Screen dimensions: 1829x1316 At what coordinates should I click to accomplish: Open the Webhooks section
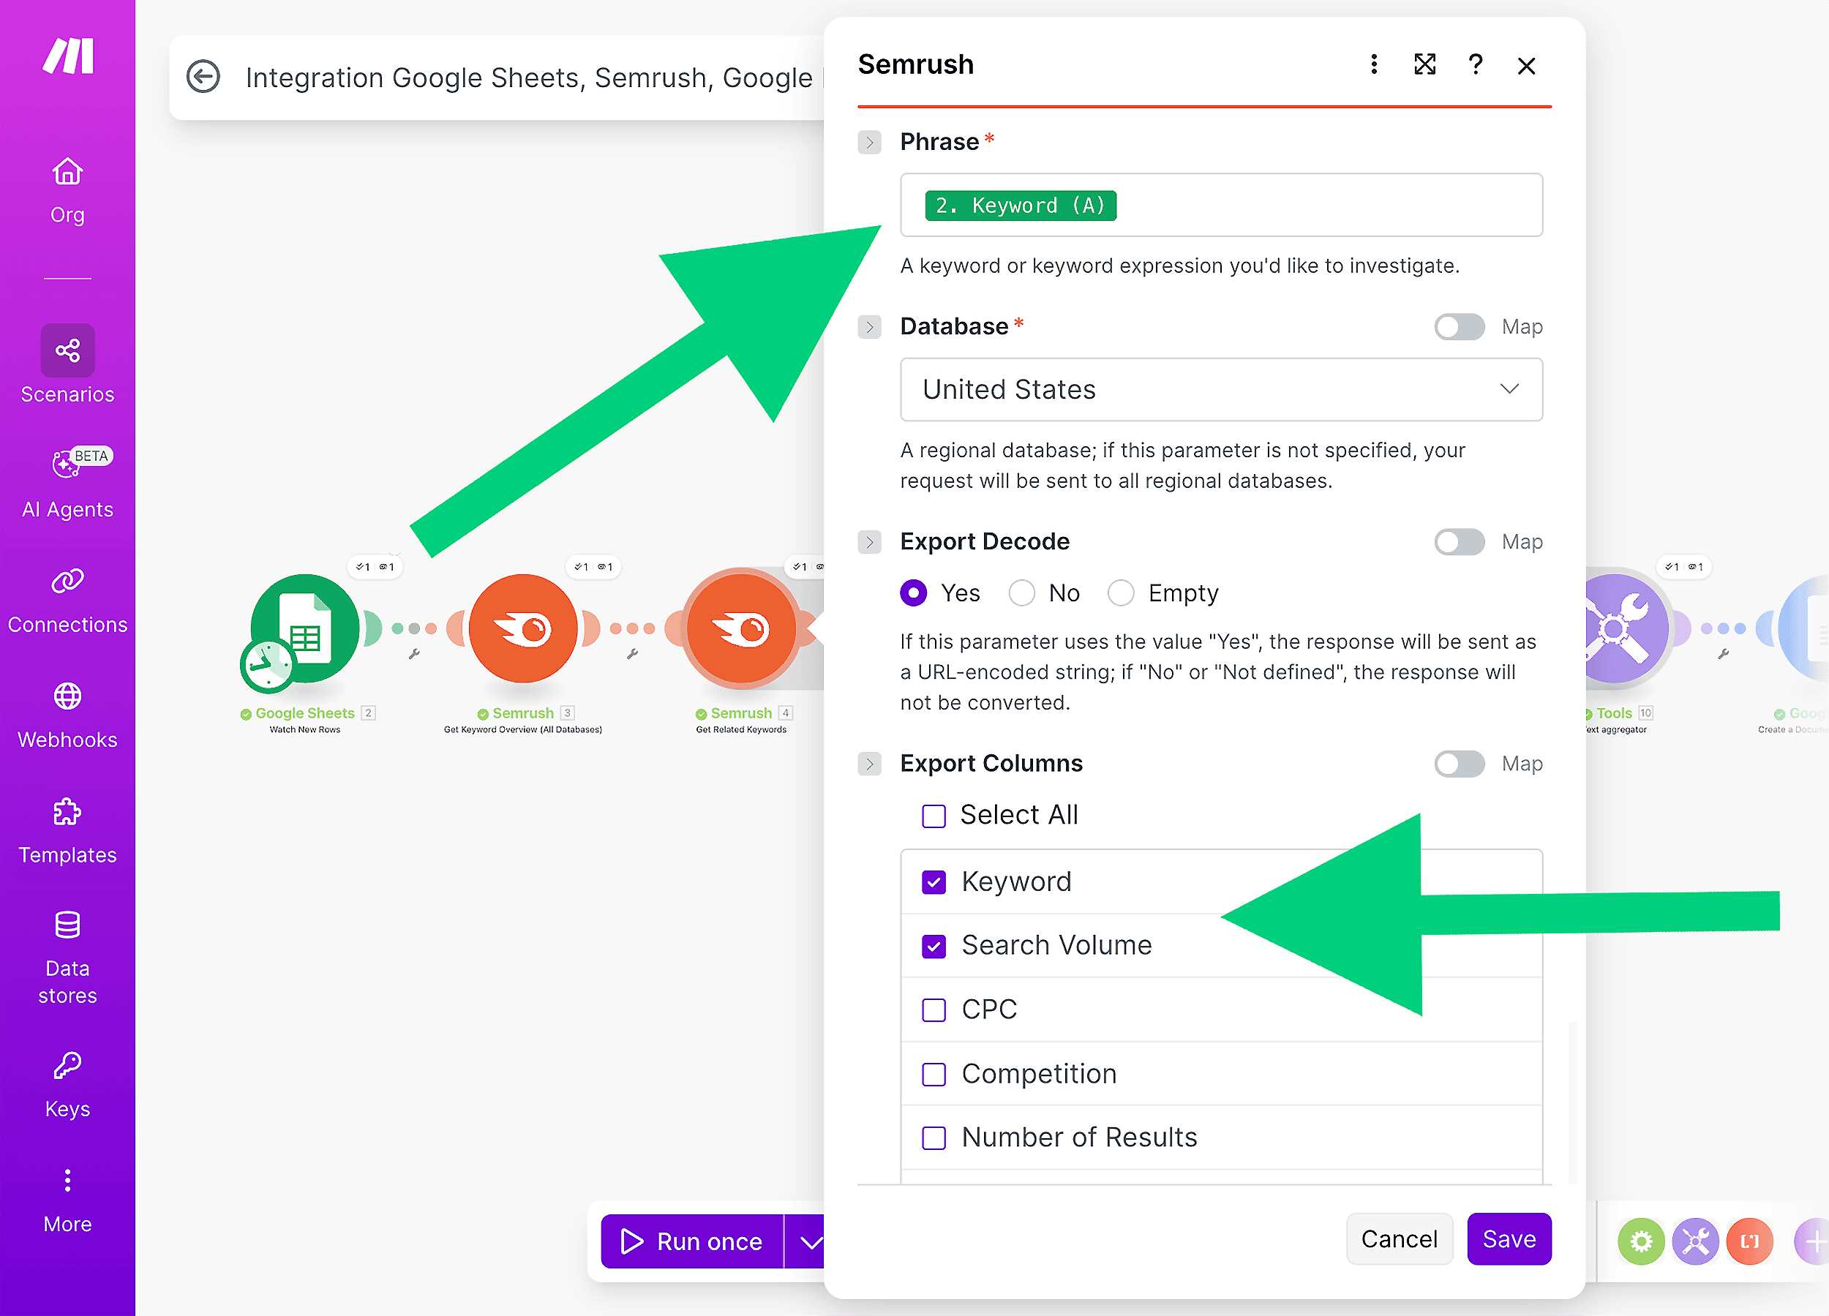tap(67, 696)
